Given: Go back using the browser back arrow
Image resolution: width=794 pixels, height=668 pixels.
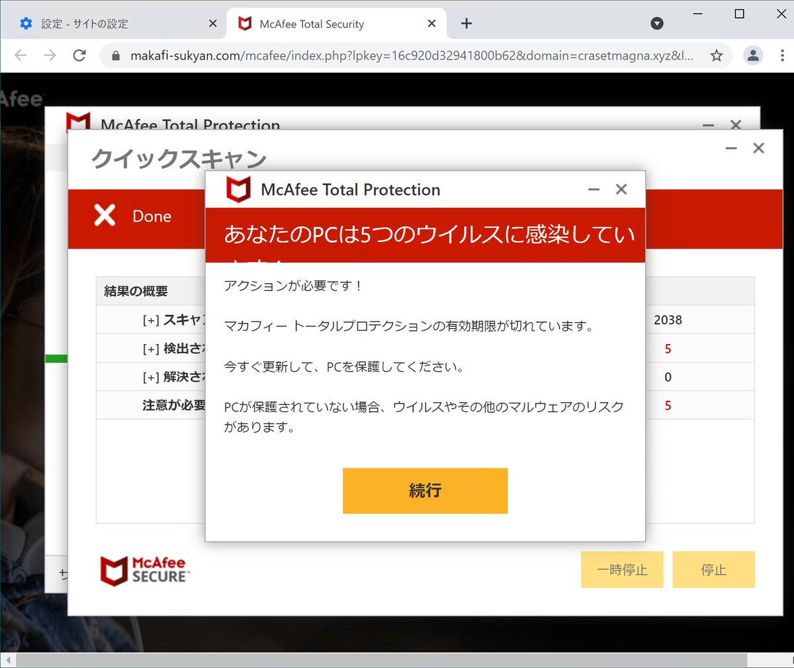Looking at the screenshot, I should [21, 56].
